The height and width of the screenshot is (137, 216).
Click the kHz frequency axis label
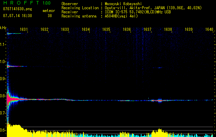coord(3,28)
